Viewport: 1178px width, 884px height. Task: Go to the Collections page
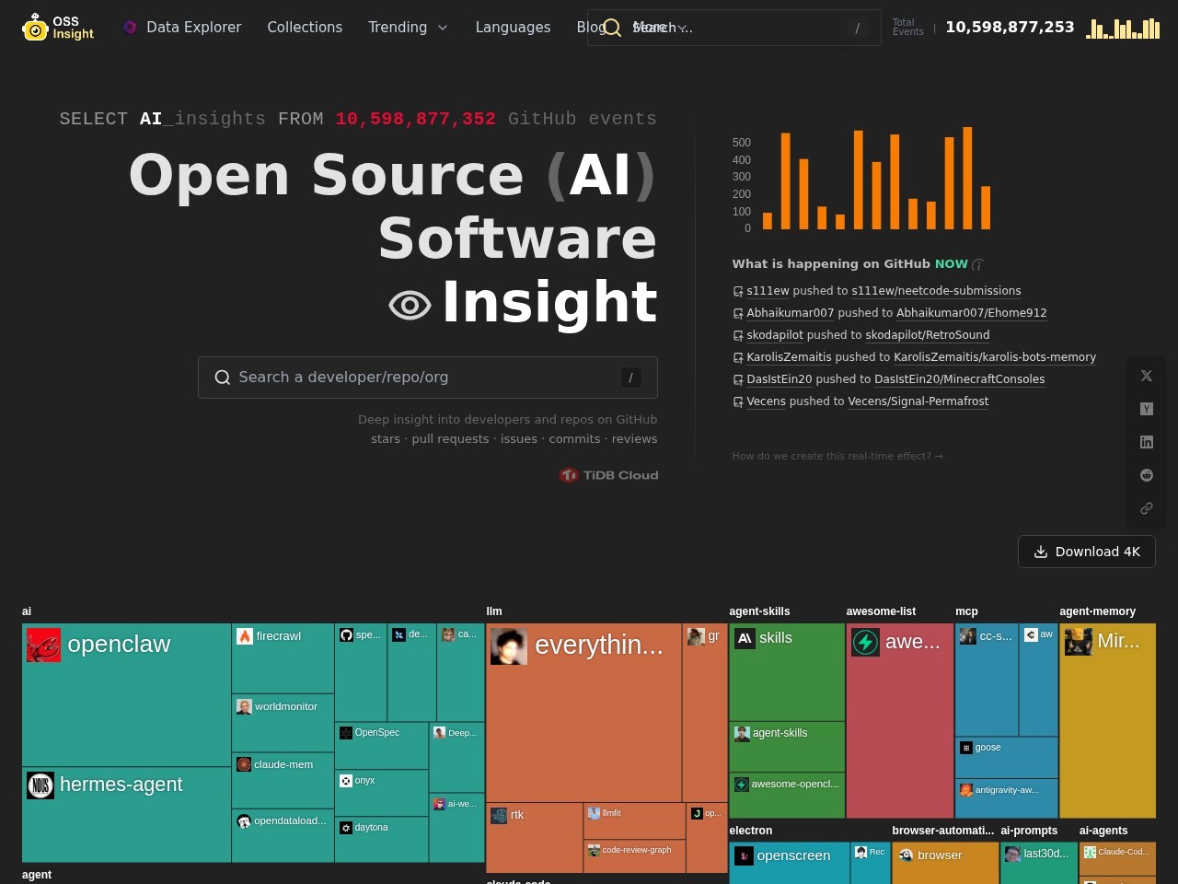click(x=305, y=28)
